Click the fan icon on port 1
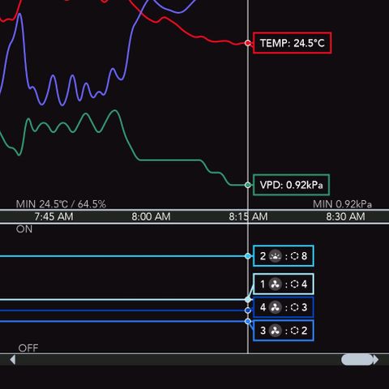The width and height of the screenshot is (389, 389). (x=276, y=284)
